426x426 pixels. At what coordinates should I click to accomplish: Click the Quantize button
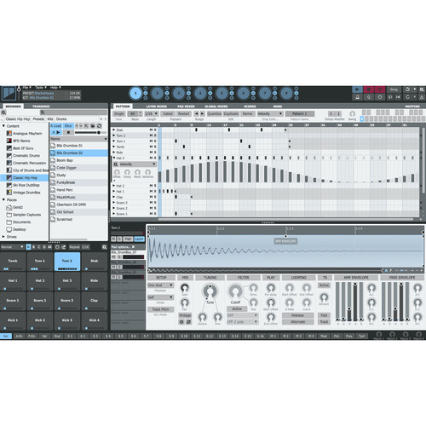point(214,113)
